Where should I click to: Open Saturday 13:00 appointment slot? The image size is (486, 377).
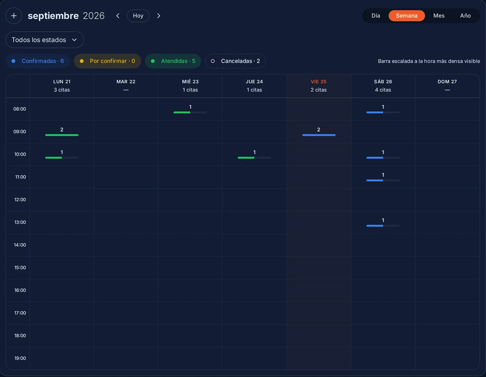[383, 222]
